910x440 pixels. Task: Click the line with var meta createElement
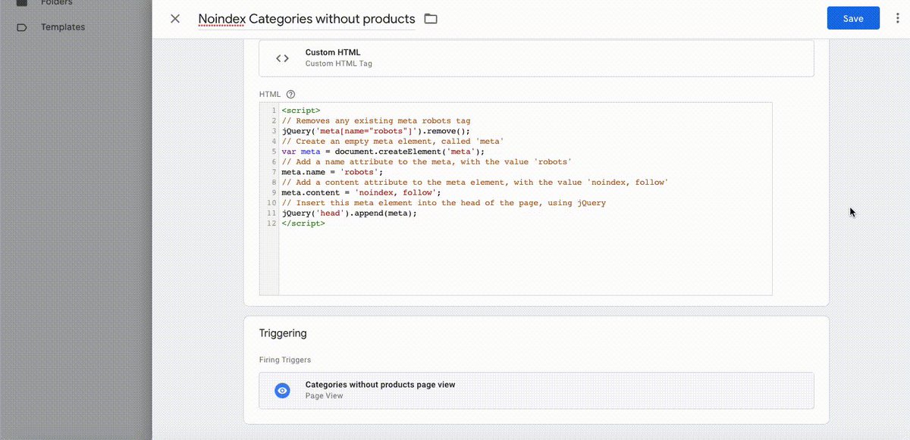(382, 151)
